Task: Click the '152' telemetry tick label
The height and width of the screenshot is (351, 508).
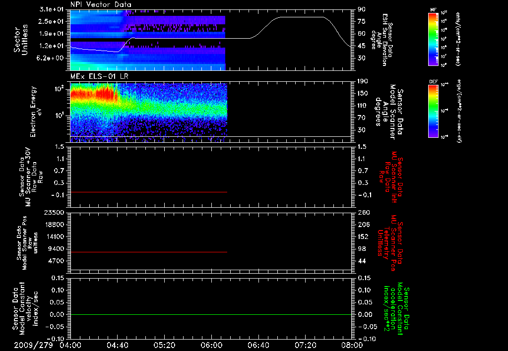Action: (363, 236)
